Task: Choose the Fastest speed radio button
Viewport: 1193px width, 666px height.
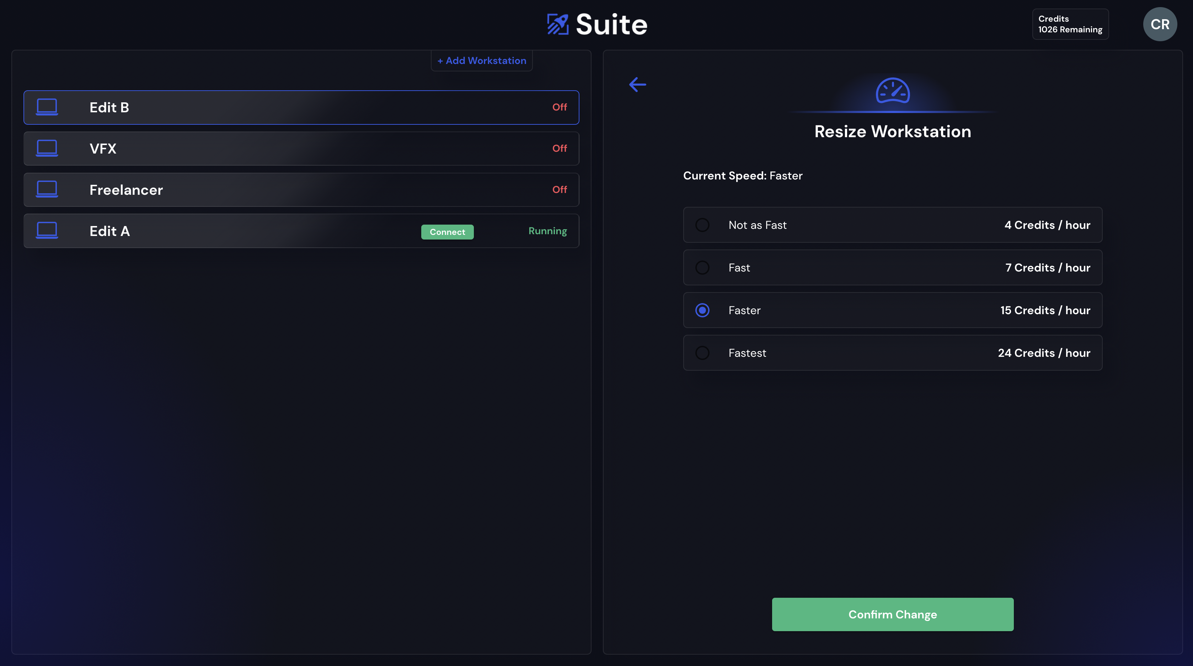Action: pyautogui.click(x=702, y=353)
